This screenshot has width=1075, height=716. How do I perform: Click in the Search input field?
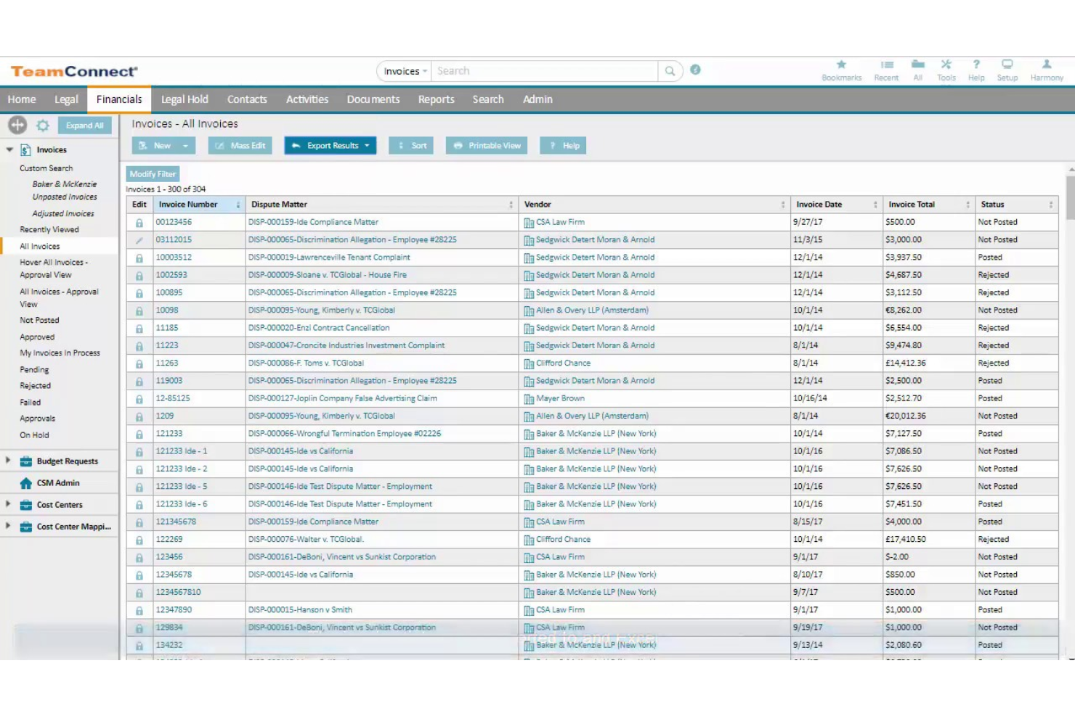tap(545, 71)
